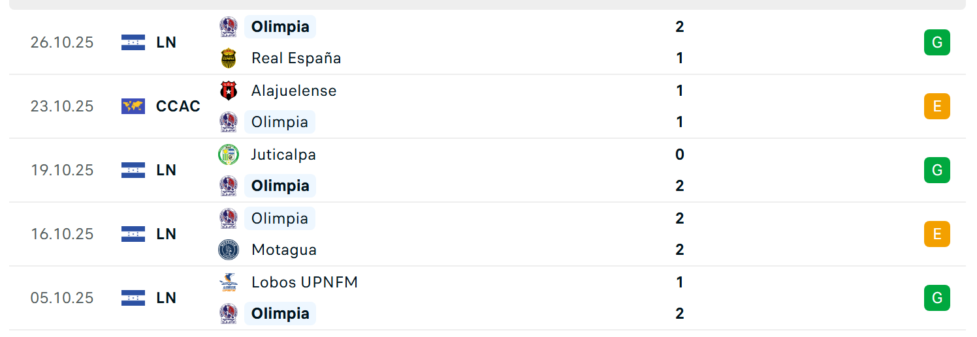Click the Juticalpa team crest
Image resolution: width=977 pixels, height=337 pixels.
[x=228, y=154]
